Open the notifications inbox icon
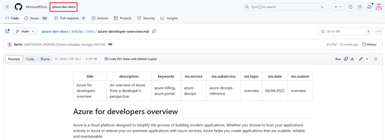Image resolution: width=385 pixels, height=140 pixels. coord(370,7)
